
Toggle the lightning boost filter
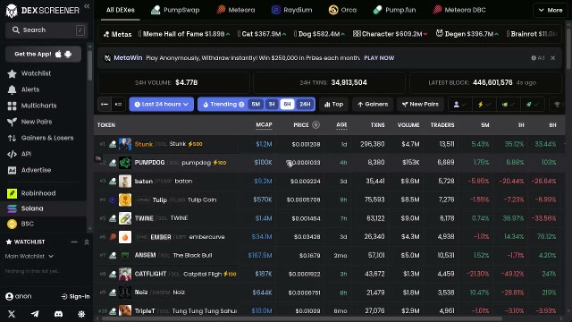click(x=484, y=105)
